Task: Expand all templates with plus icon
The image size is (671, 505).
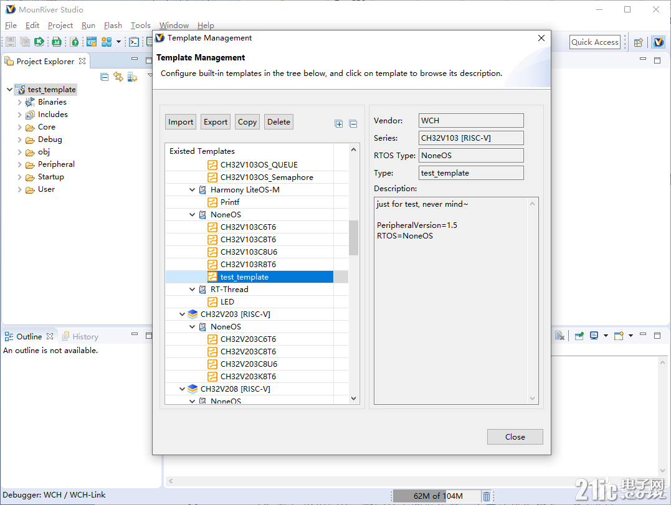Action: pos(338,124)
